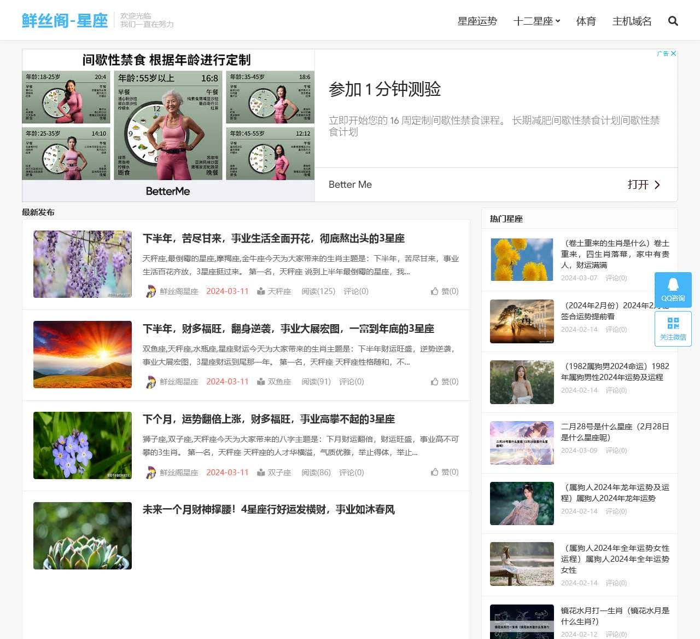
Task: Click the 天秤座 category tag link
Action: (x=279, y=291)
